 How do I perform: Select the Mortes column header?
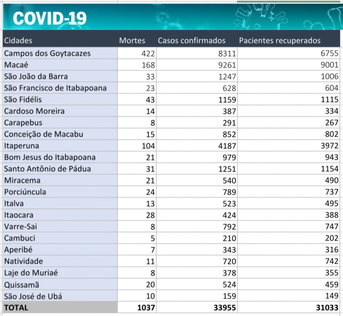coord(132,41)
